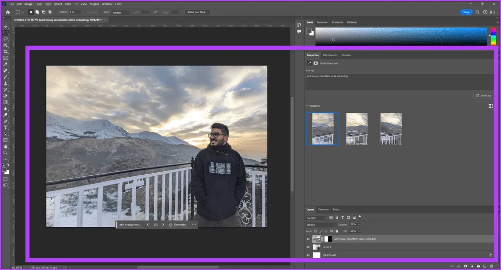
Task: Click the Select and Mask button
Action: tap(198, 12)
